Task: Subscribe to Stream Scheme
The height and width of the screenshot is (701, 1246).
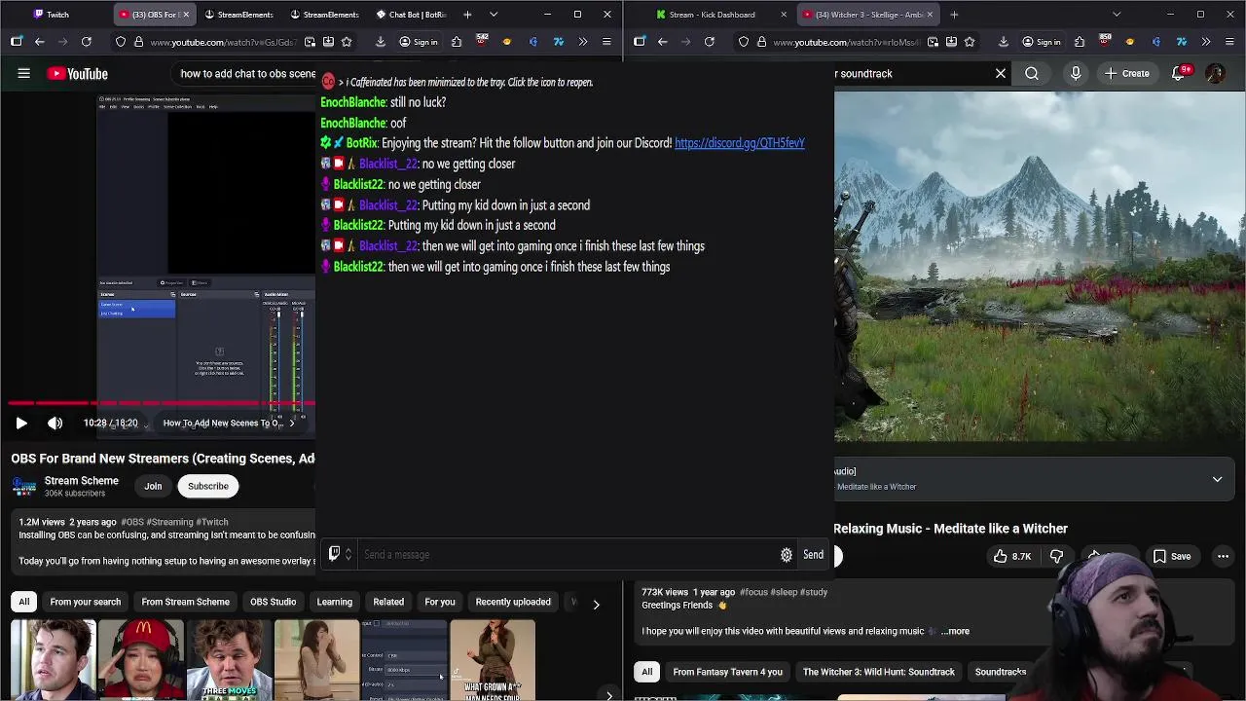Action: pos(207,486)
